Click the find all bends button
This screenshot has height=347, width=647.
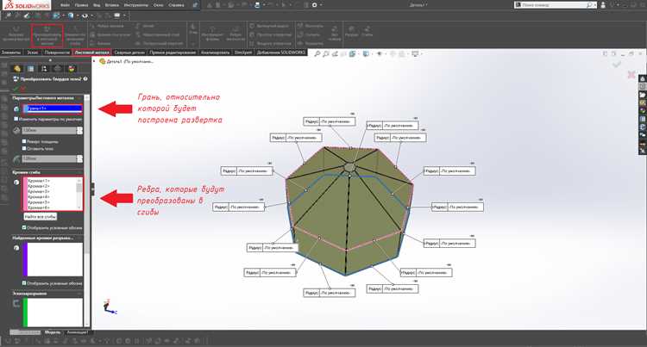pyautogui.click(x=40, y=216)
